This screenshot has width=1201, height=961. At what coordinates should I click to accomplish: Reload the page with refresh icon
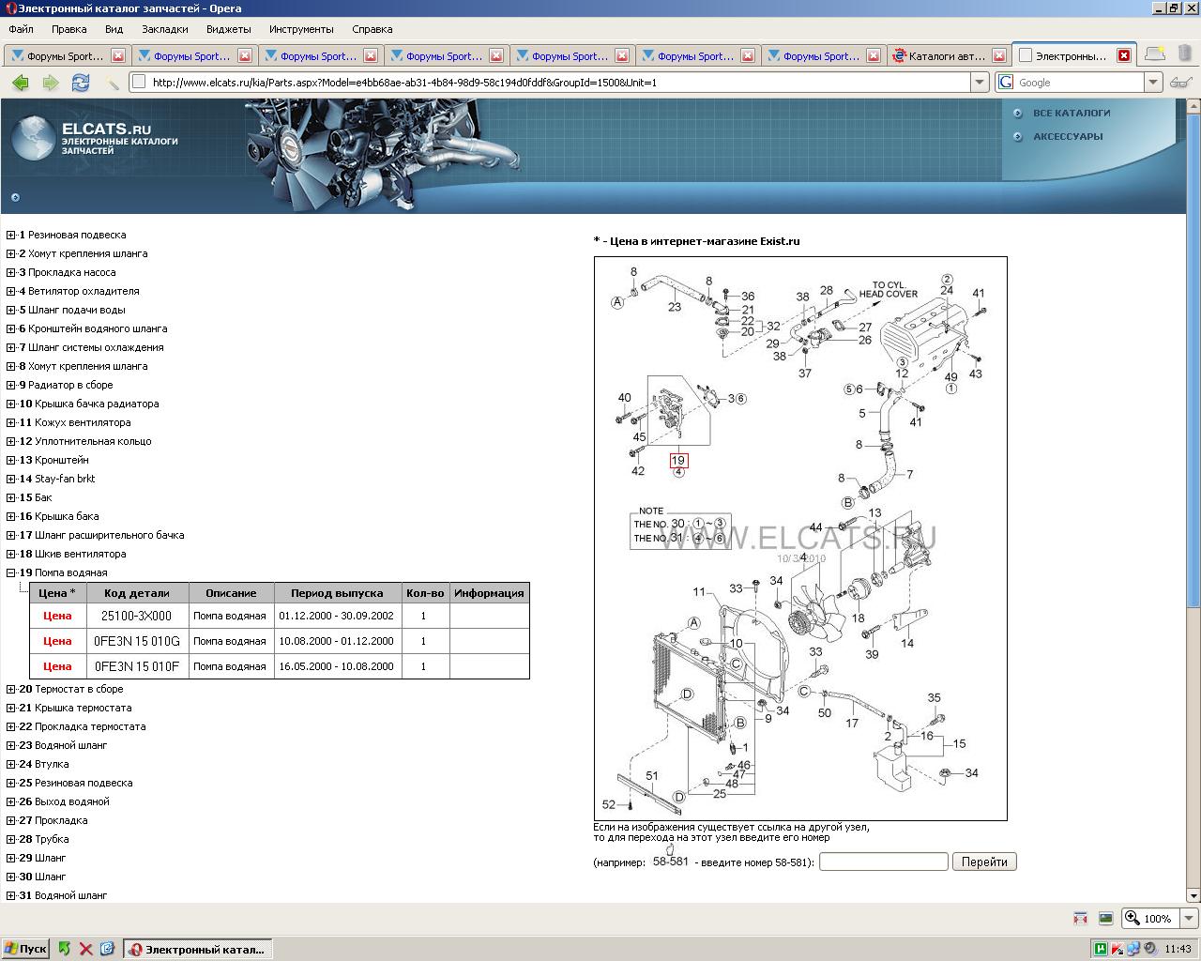(81, 83)
